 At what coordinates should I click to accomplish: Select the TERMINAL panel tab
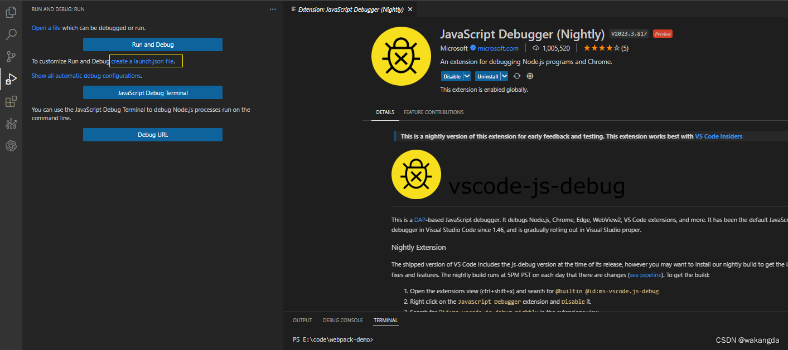click(386, 321)
